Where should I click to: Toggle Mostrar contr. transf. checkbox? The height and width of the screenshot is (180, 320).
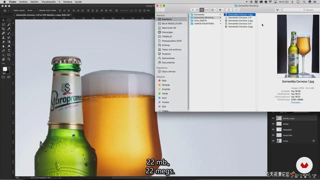click(x=37, y=10)
